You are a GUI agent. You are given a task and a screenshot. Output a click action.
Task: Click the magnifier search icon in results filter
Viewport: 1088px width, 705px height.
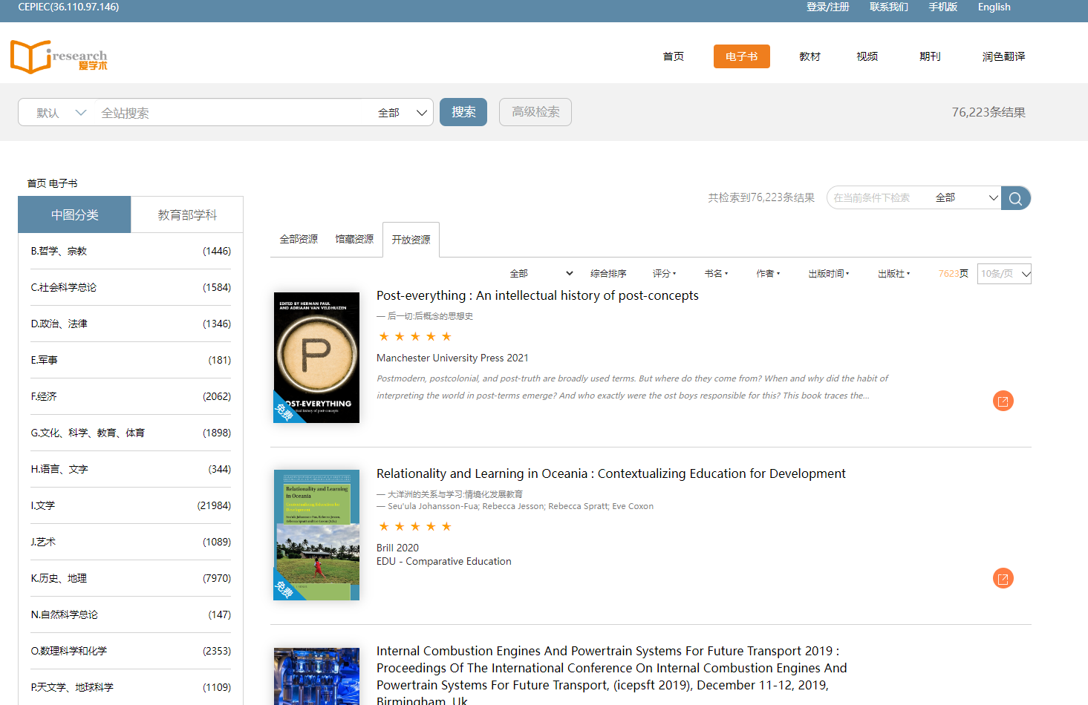coord(1015,198)
